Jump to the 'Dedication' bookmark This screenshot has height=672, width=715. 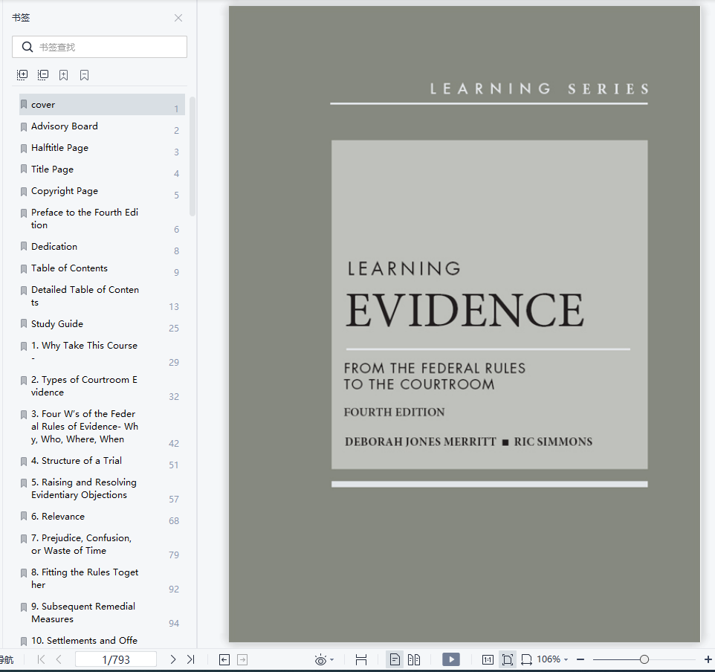click(x=102, y=246)
